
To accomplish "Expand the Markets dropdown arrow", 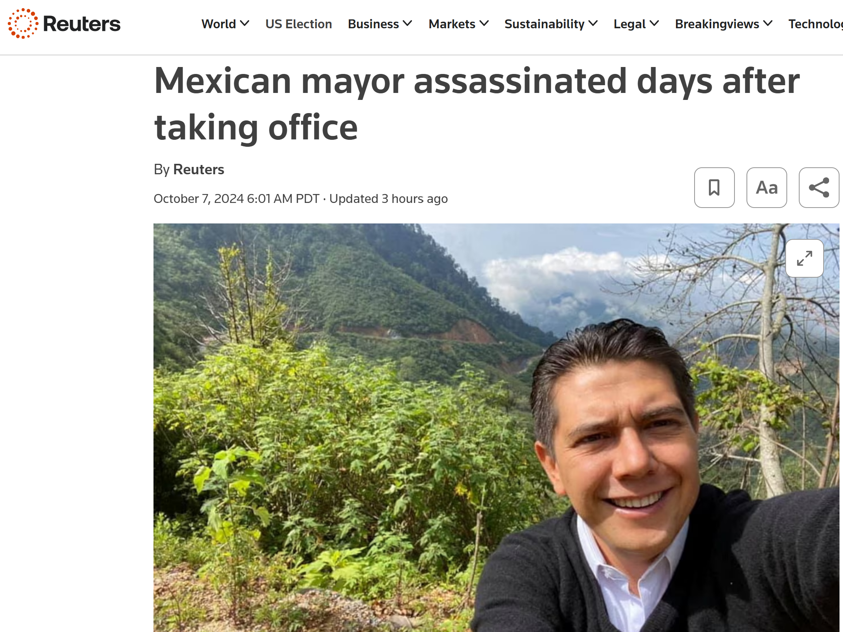I will point(484,24).
